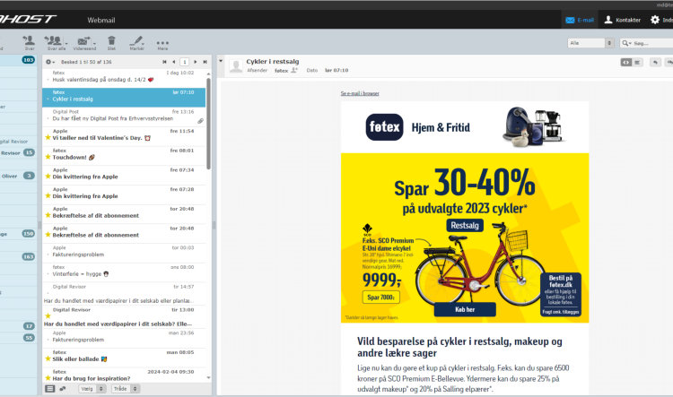This screenshot has height=397, width=673.
Task: Select folder with 150 unread badge
Action: click(18, 234)
